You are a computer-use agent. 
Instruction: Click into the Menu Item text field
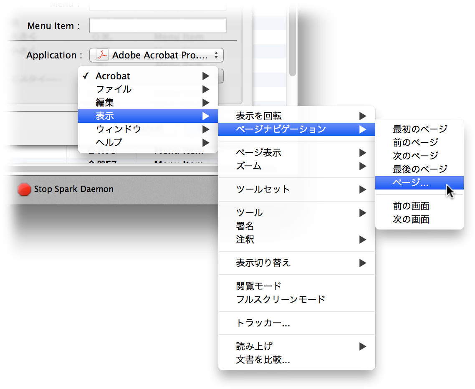[157, 25]
